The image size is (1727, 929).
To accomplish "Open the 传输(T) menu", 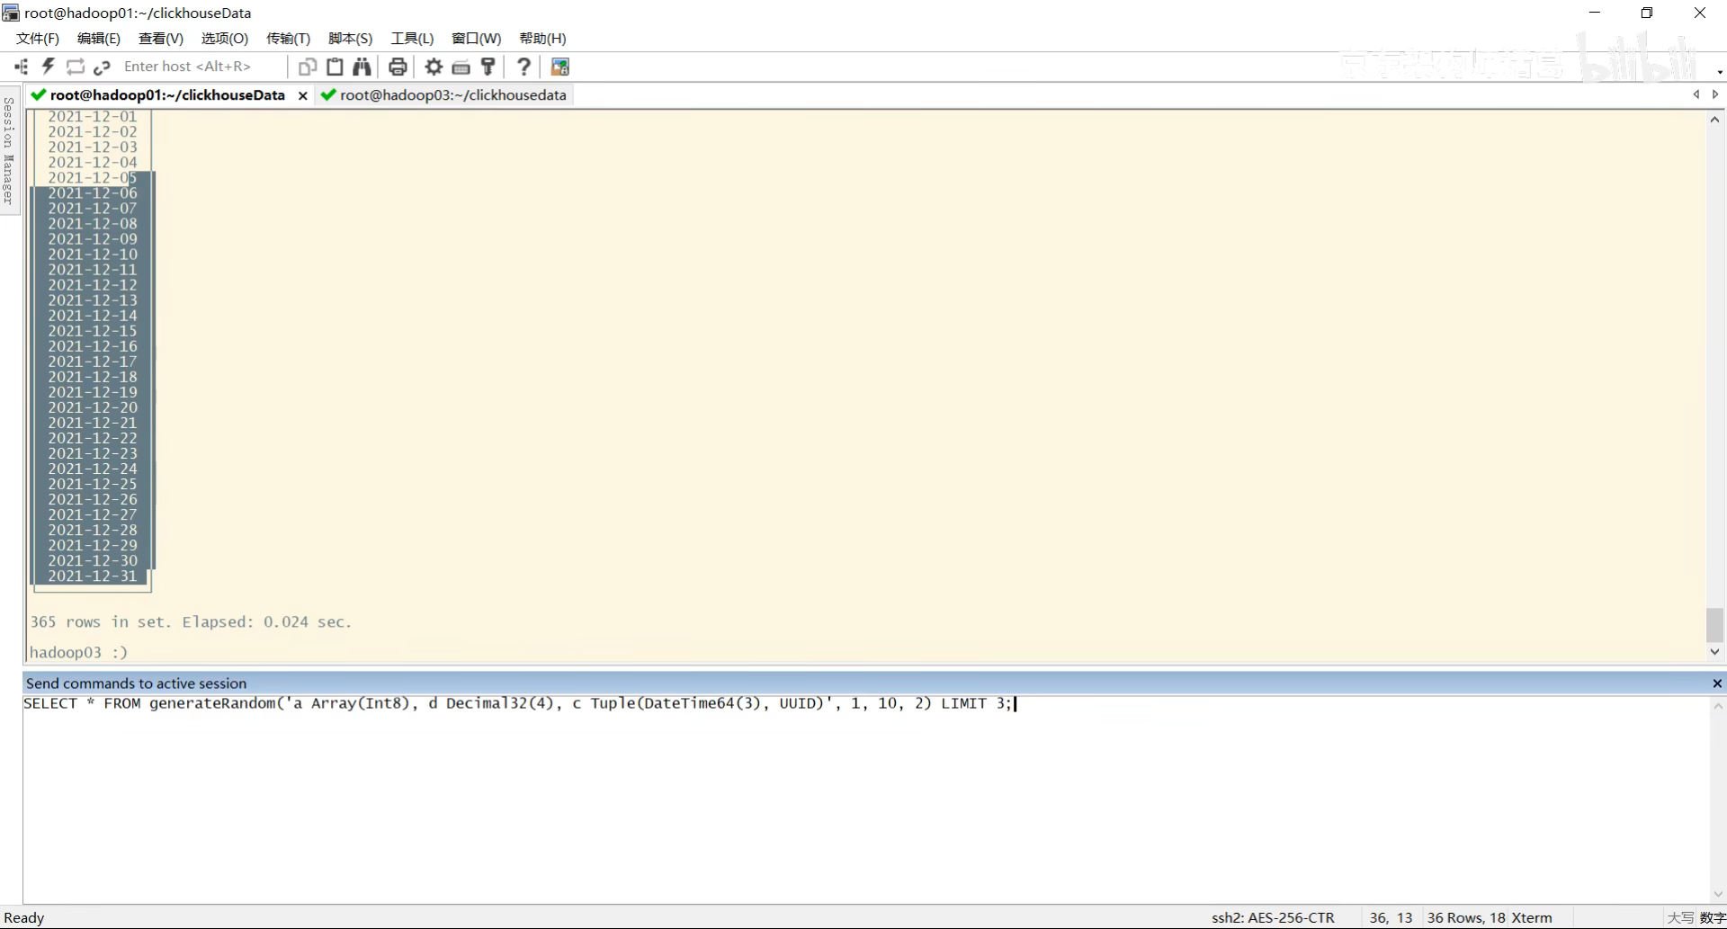I will pos(289,39).
